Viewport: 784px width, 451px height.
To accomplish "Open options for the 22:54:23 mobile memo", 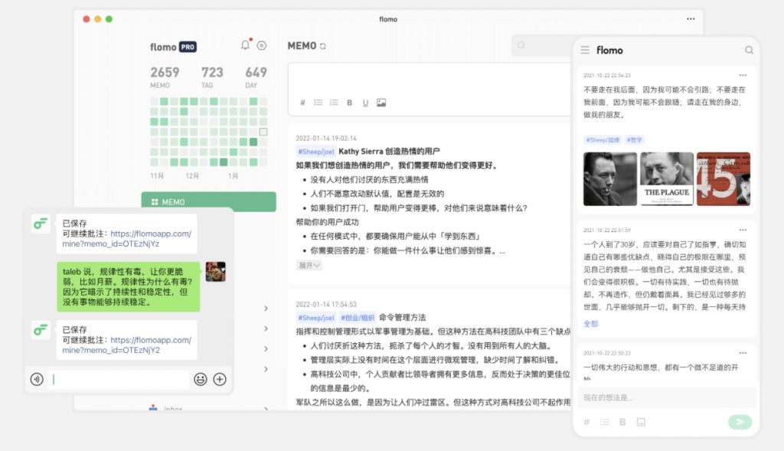I will click(x=743, y=75).
